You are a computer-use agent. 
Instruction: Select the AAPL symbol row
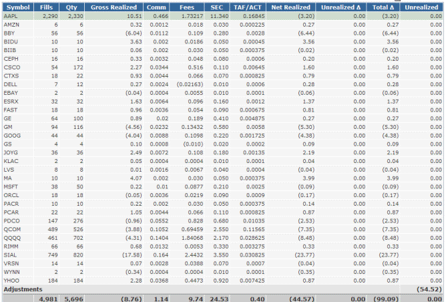coord(223,16)
